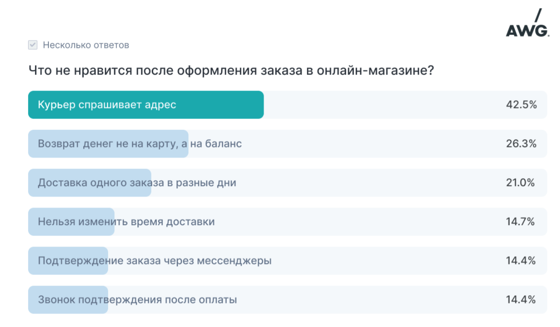This screenshot has width=560, height=327.
Task: Click the 21.0% result value
Action: (x=520, y=183)
